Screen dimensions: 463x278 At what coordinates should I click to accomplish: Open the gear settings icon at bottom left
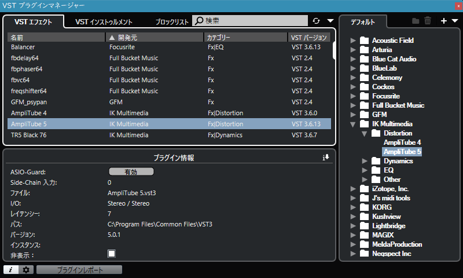click(x=26, y=269)
